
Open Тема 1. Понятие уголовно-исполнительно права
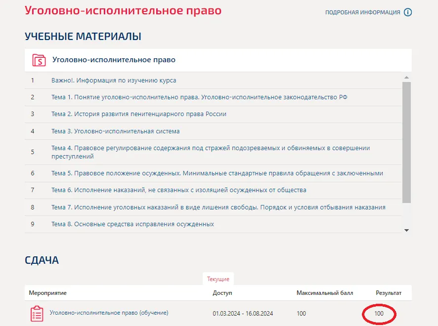199,97
